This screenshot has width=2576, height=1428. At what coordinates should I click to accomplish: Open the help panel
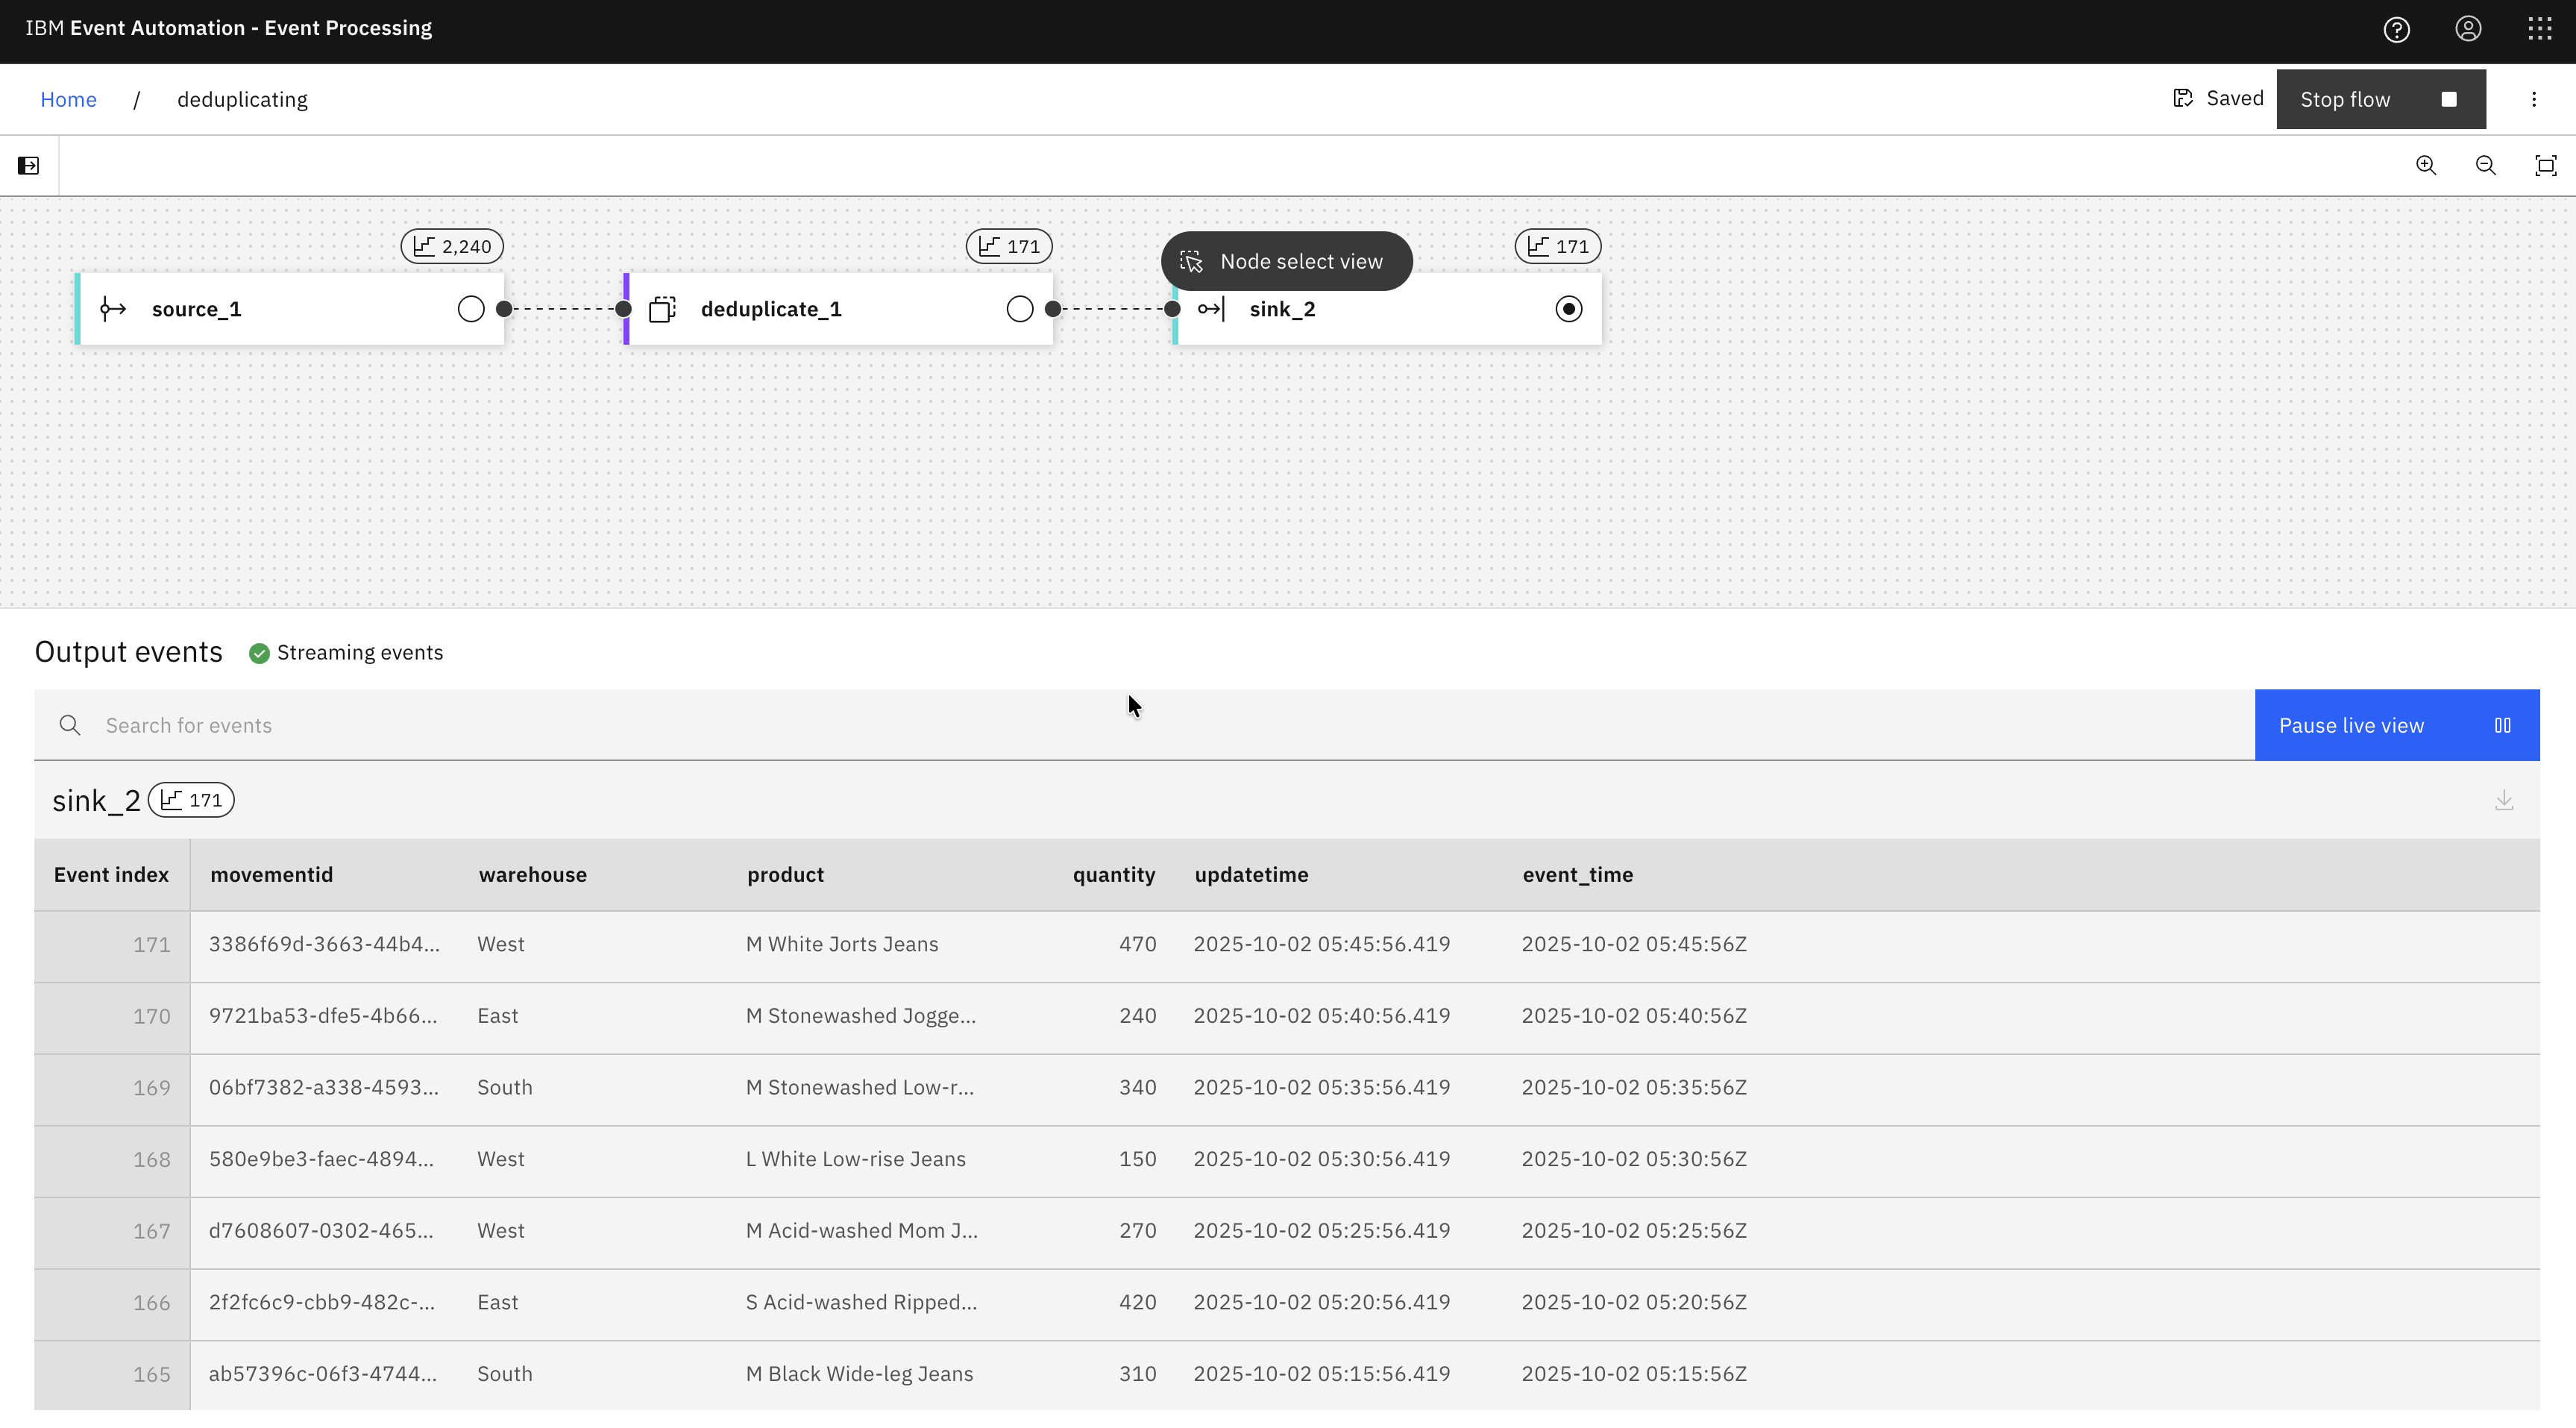tap(2397, 29)
